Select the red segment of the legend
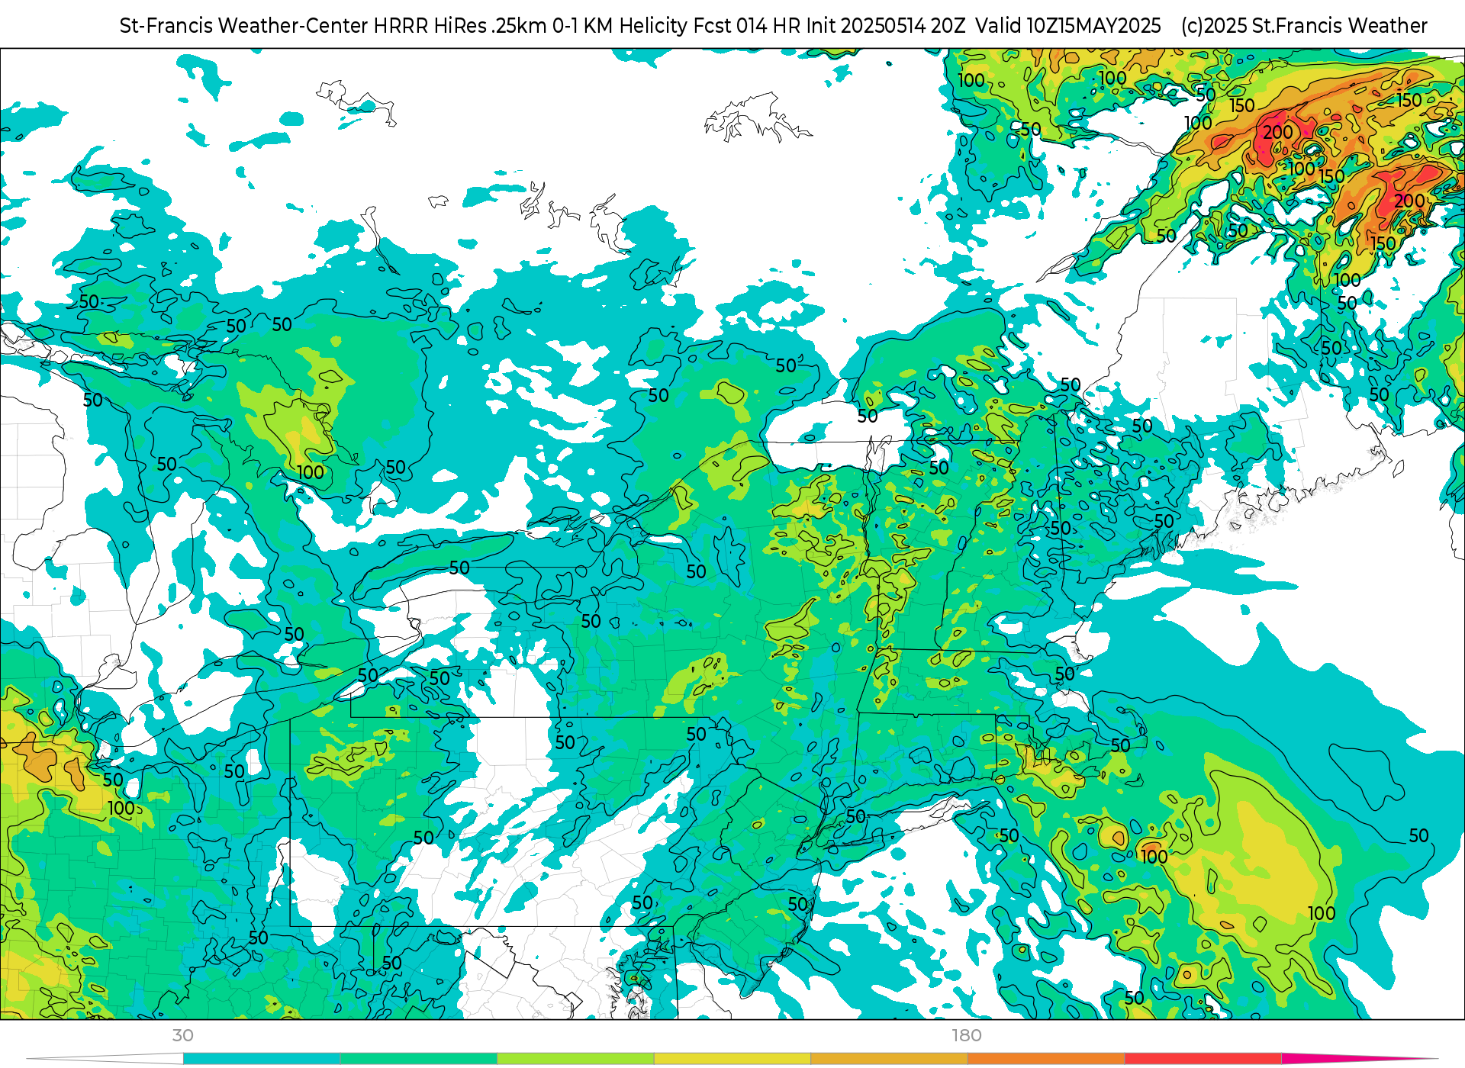The width and height of the screenshot is (1465, 1068). (x=1203, y=1059)
